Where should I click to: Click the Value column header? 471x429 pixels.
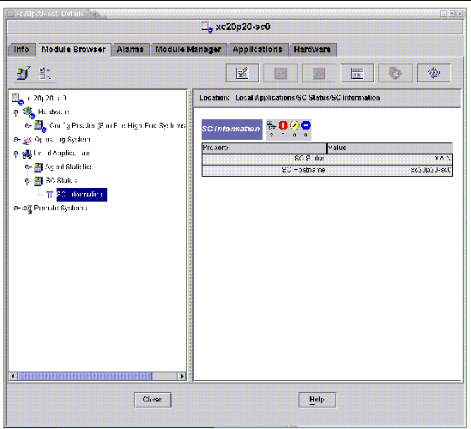pyautogui.click(x=389, y=148)
